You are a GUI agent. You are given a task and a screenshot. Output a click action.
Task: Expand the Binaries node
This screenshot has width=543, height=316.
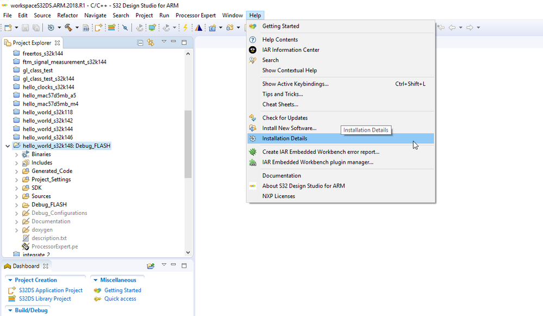(17, 154)
